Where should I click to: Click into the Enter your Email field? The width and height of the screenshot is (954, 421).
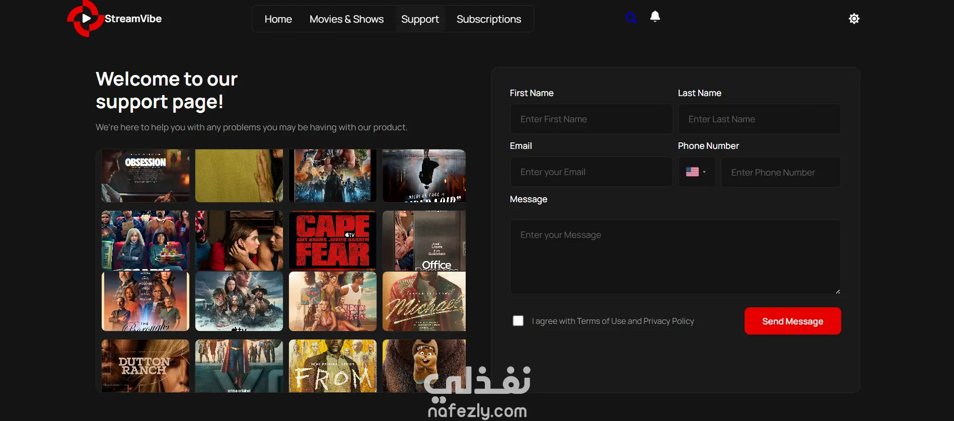pos(591,172)
